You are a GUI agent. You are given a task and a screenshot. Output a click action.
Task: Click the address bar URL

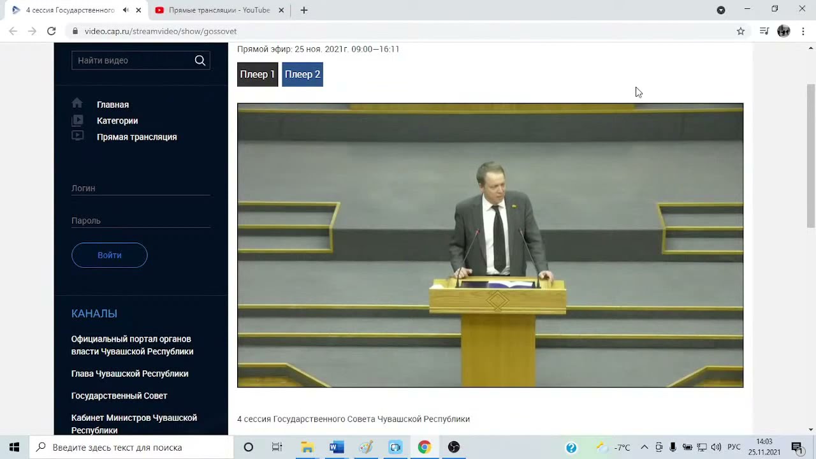pos(161,31)
